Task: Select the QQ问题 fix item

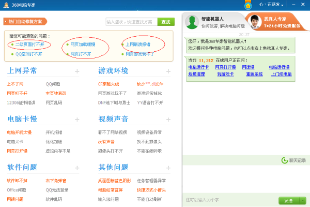Action: [x=53, y=84]
